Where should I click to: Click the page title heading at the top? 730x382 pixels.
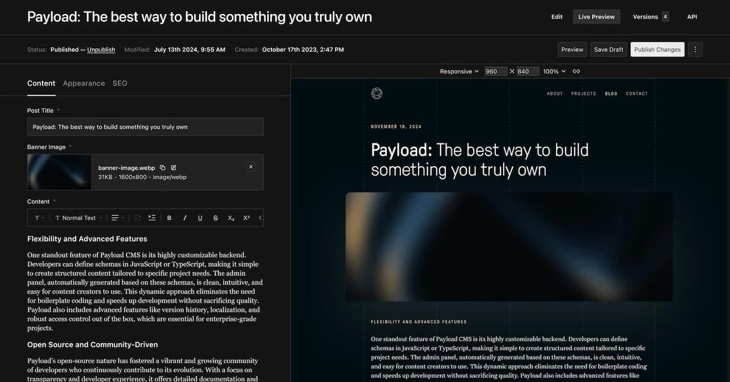coord(200,16)
